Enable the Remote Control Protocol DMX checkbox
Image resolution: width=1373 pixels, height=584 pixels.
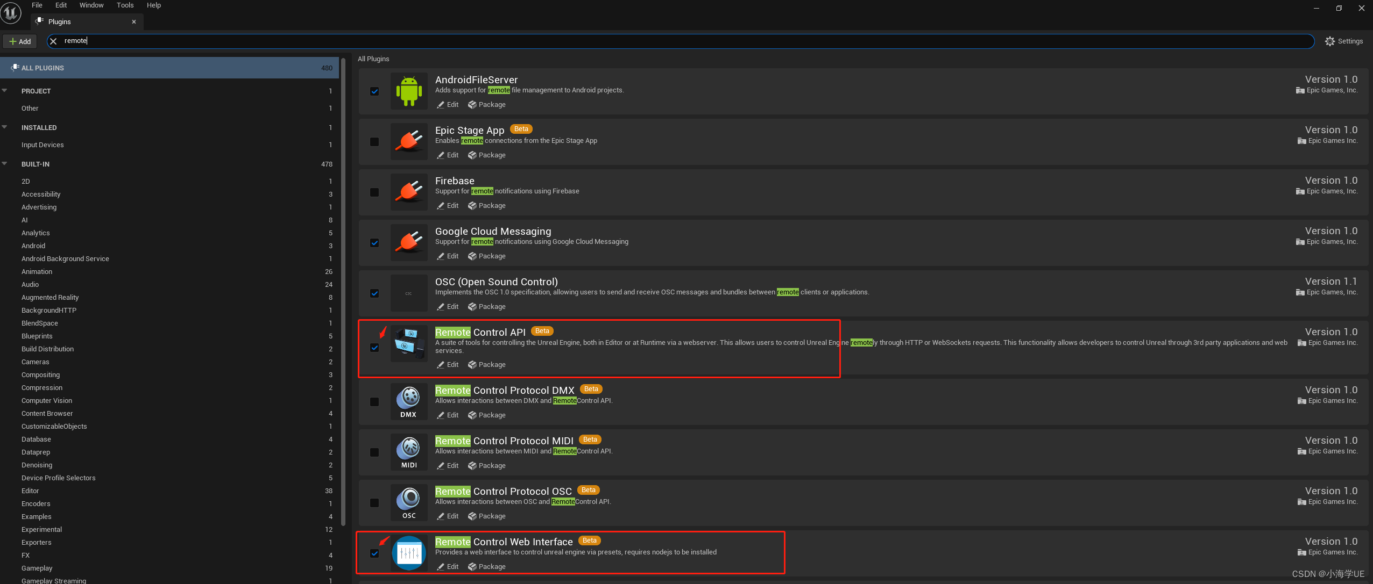click(374, 402)
